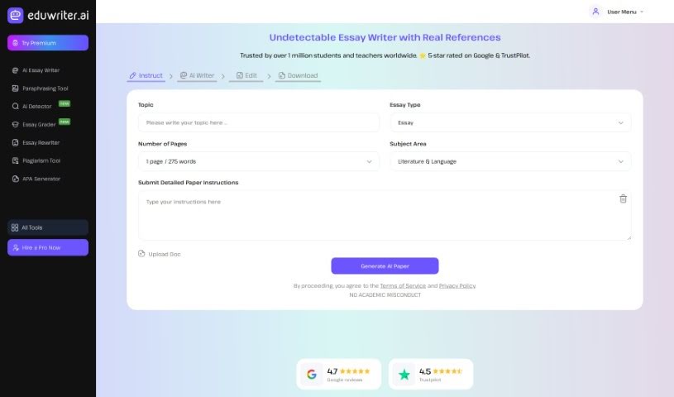674x397 pixels.
Task: Switch to the AI Writer step tab
Action: pyautogui.click(x=197, y=76)
